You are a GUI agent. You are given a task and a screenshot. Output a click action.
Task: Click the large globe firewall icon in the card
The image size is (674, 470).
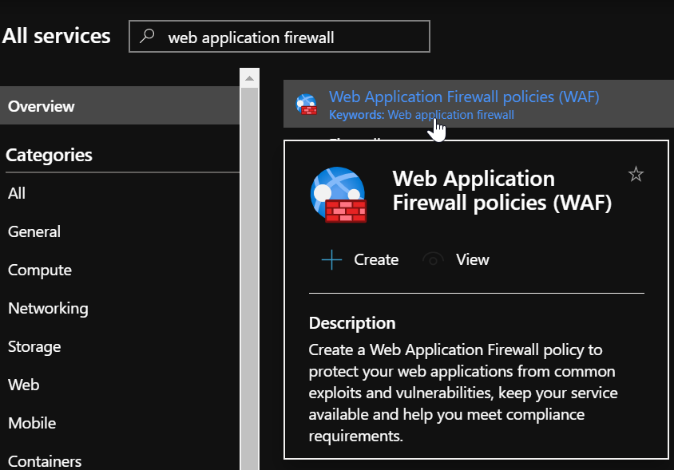[338, 196]
